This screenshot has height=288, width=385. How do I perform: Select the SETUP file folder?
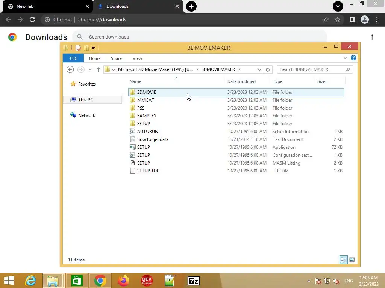[x=236, y=123]
